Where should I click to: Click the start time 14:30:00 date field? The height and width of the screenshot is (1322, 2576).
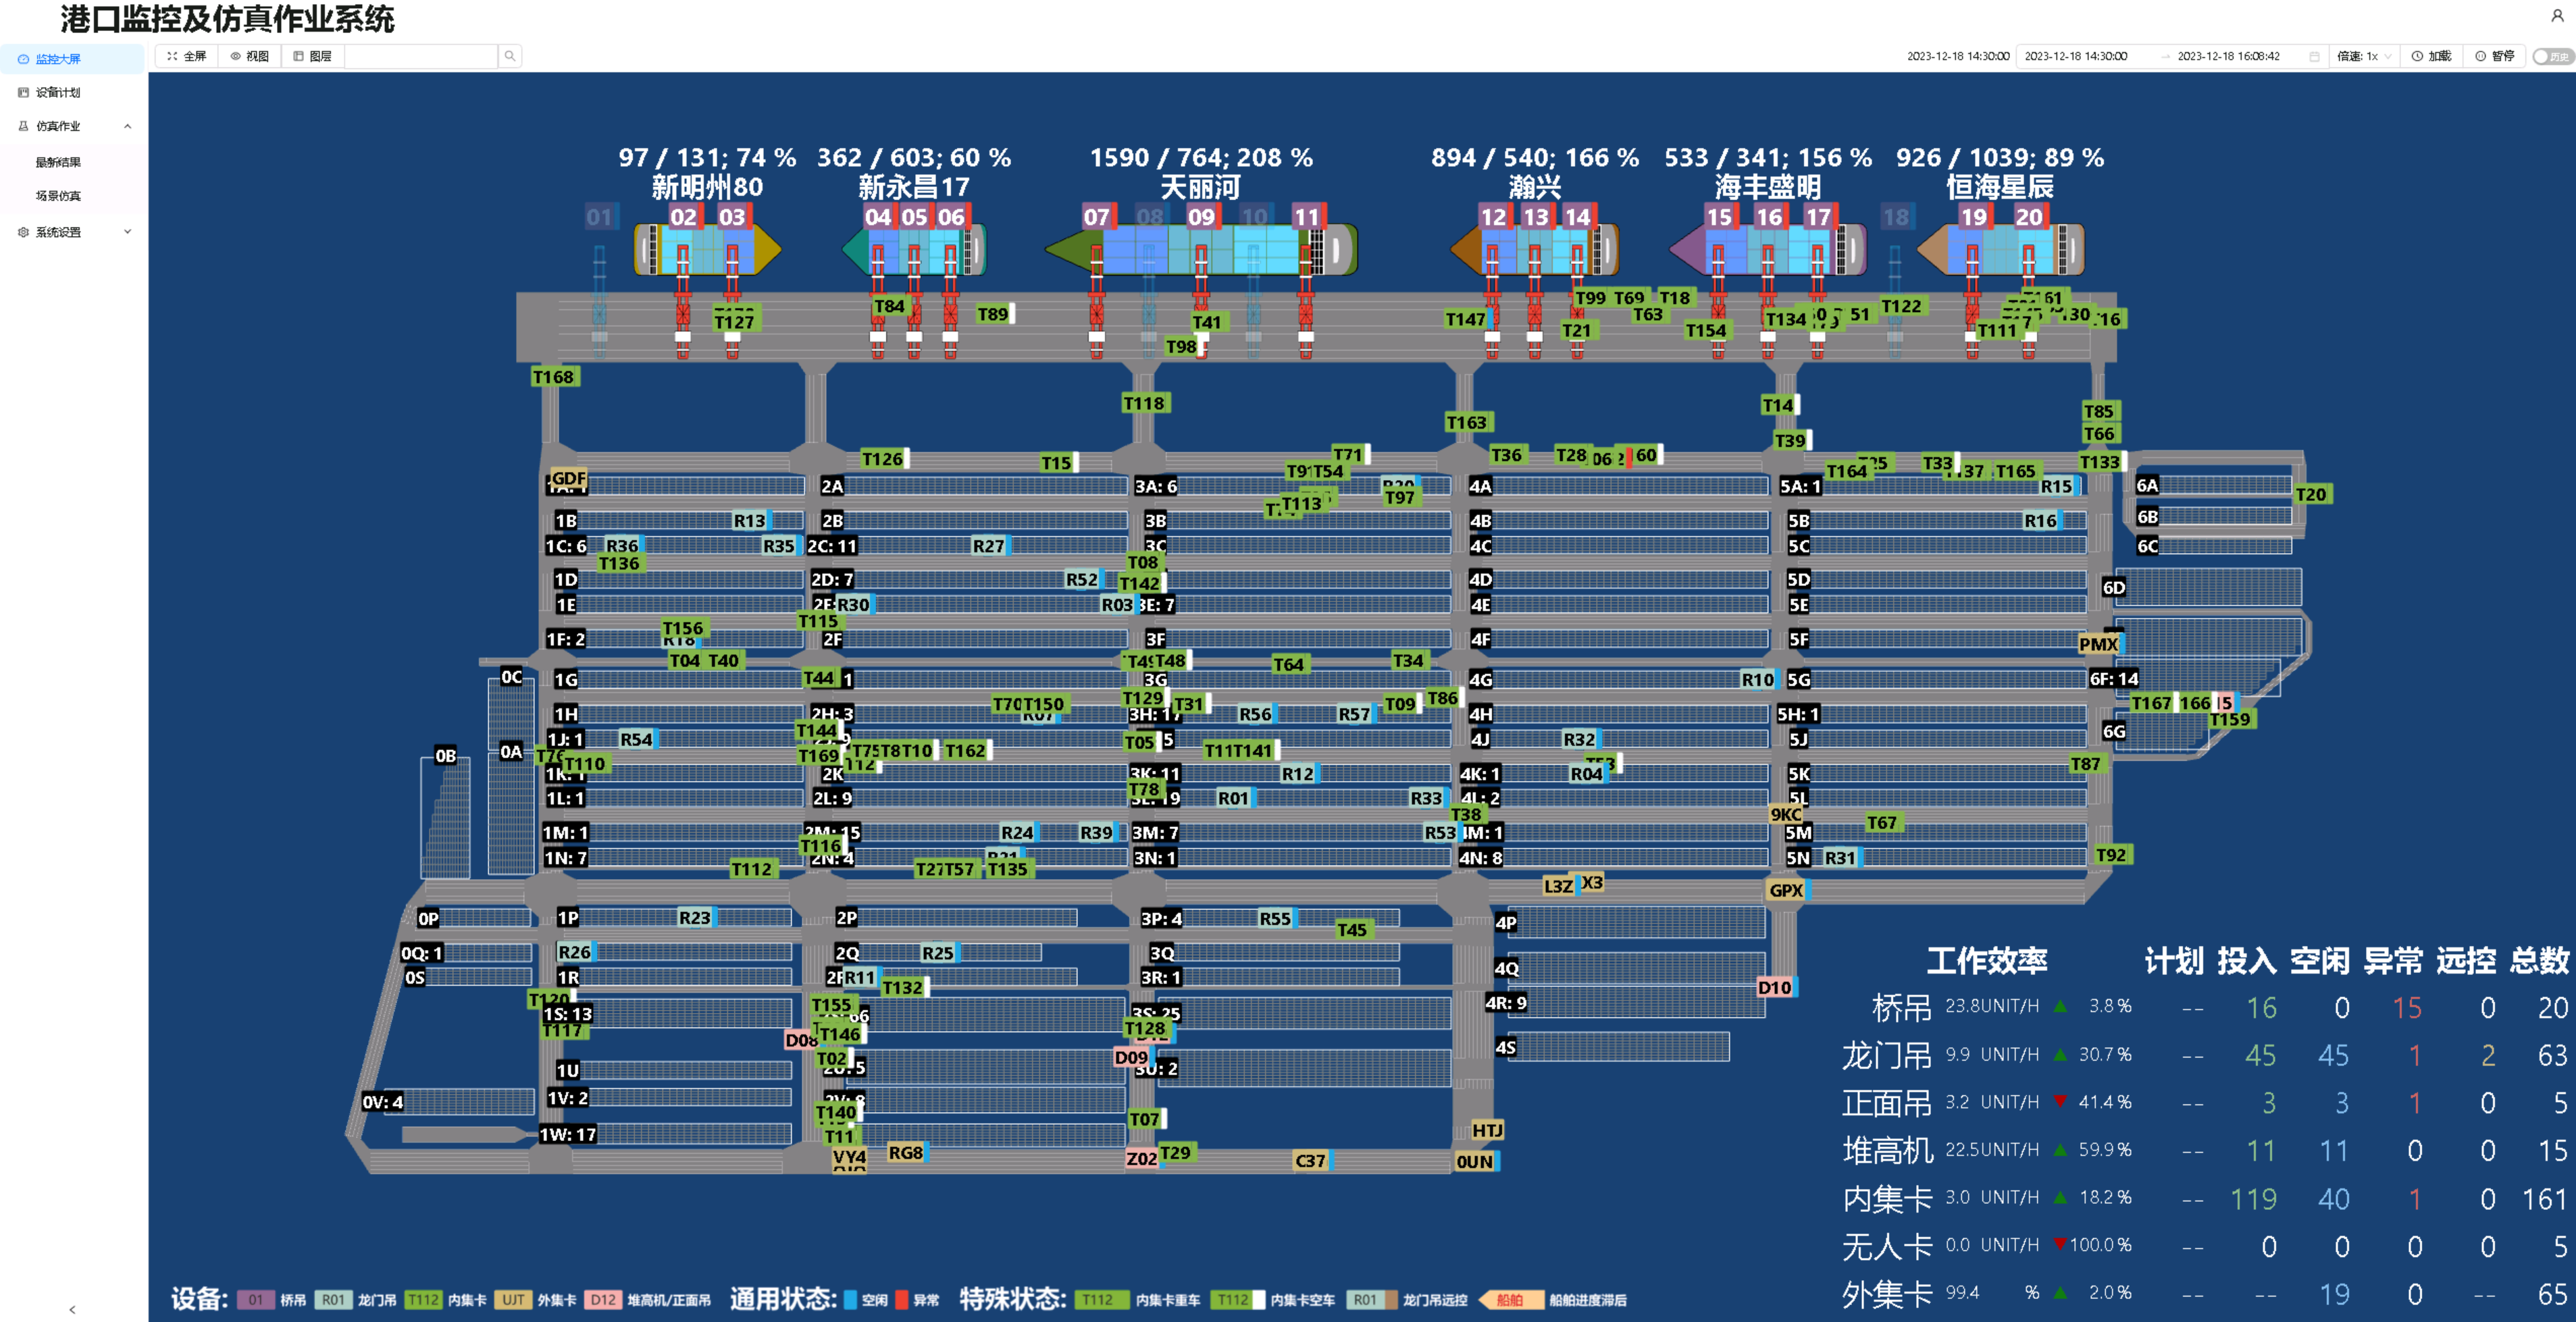coord(2076,56)
